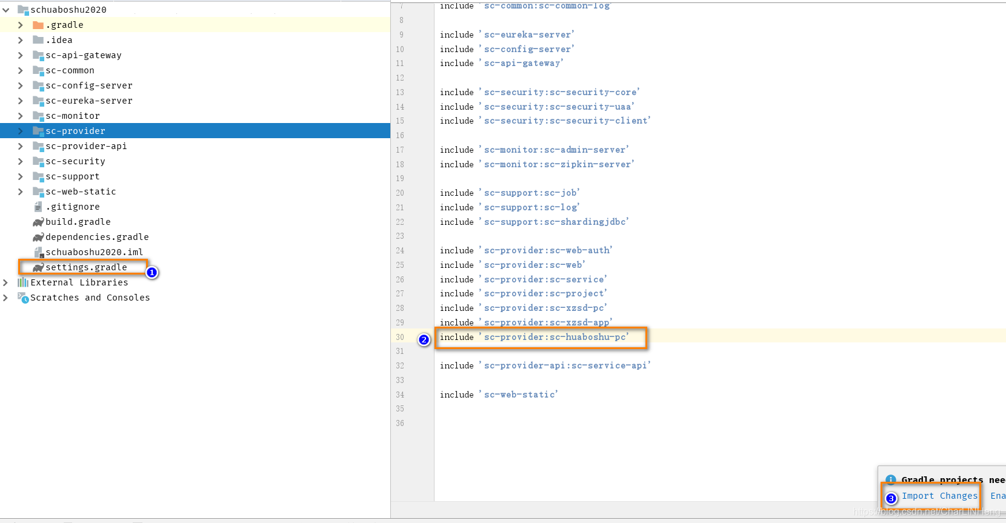Click the schuaboshu2020 root folder icon

pyautogui.click(x=23, y=10)
